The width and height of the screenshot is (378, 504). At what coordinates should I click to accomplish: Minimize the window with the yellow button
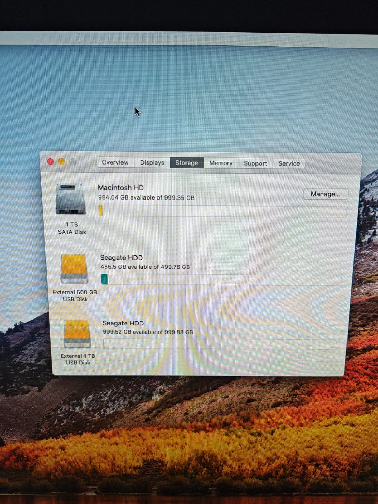[x=62, y=162]
